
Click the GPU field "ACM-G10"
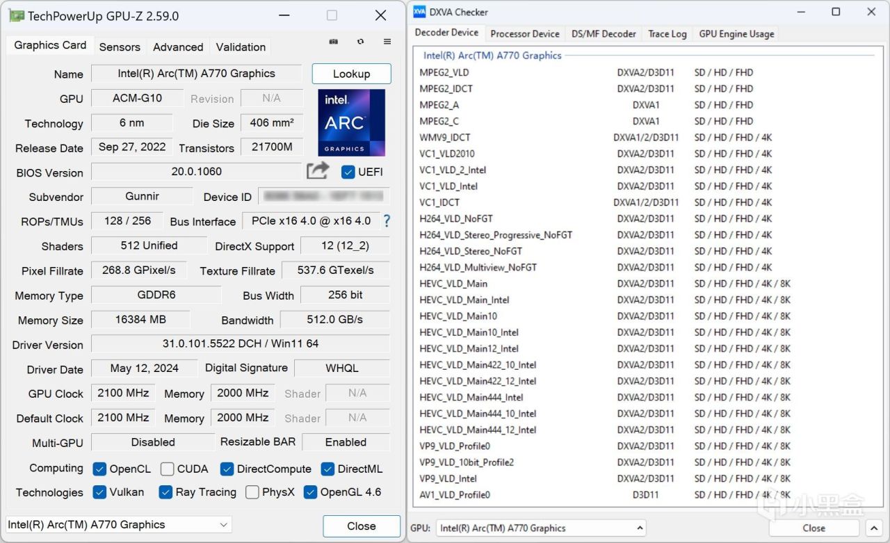(x=137, y=98)
